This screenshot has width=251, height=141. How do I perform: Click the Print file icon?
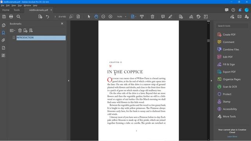coord(11,16)
